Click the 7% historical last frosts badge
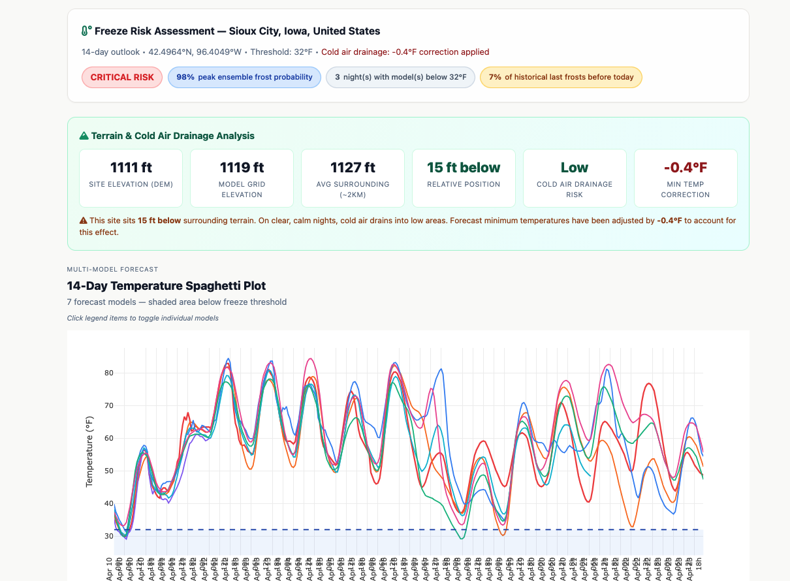 (x=561, y=77)
